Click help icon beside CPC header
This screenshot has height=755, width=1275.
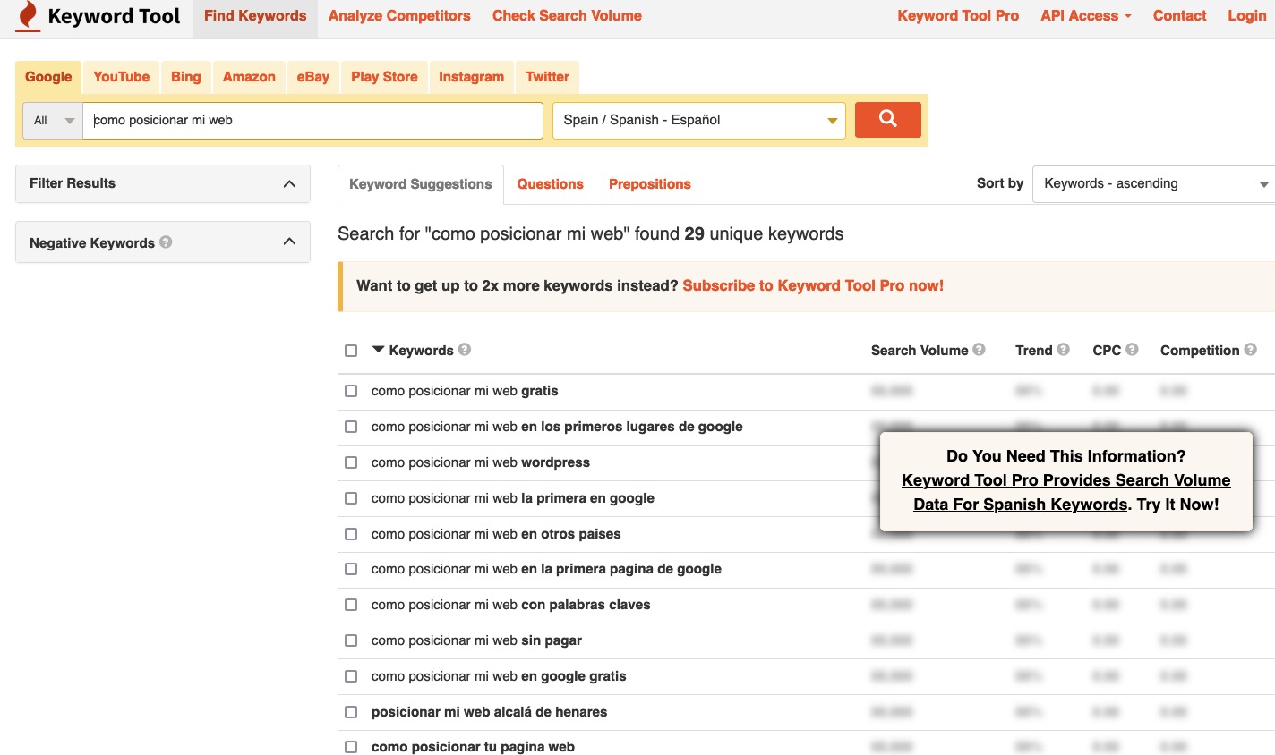(1132, 350)
